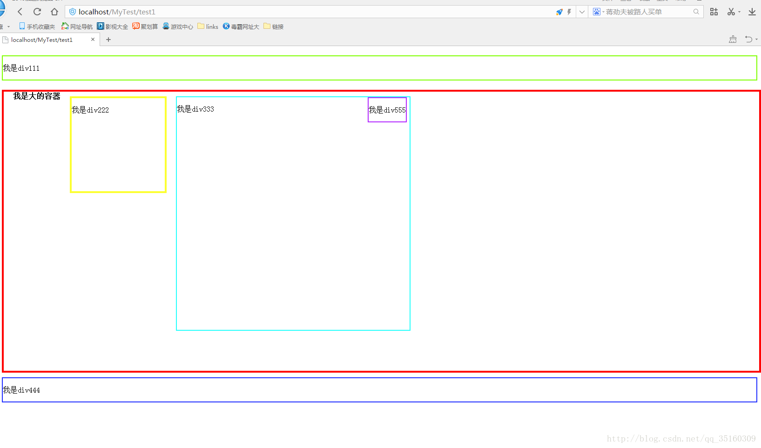Click the broom clean-up icon
761x448 pixels.
(733, 40)
